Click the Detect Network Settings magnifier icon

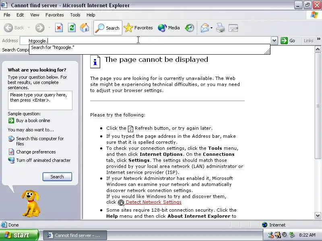click(121, 203)
